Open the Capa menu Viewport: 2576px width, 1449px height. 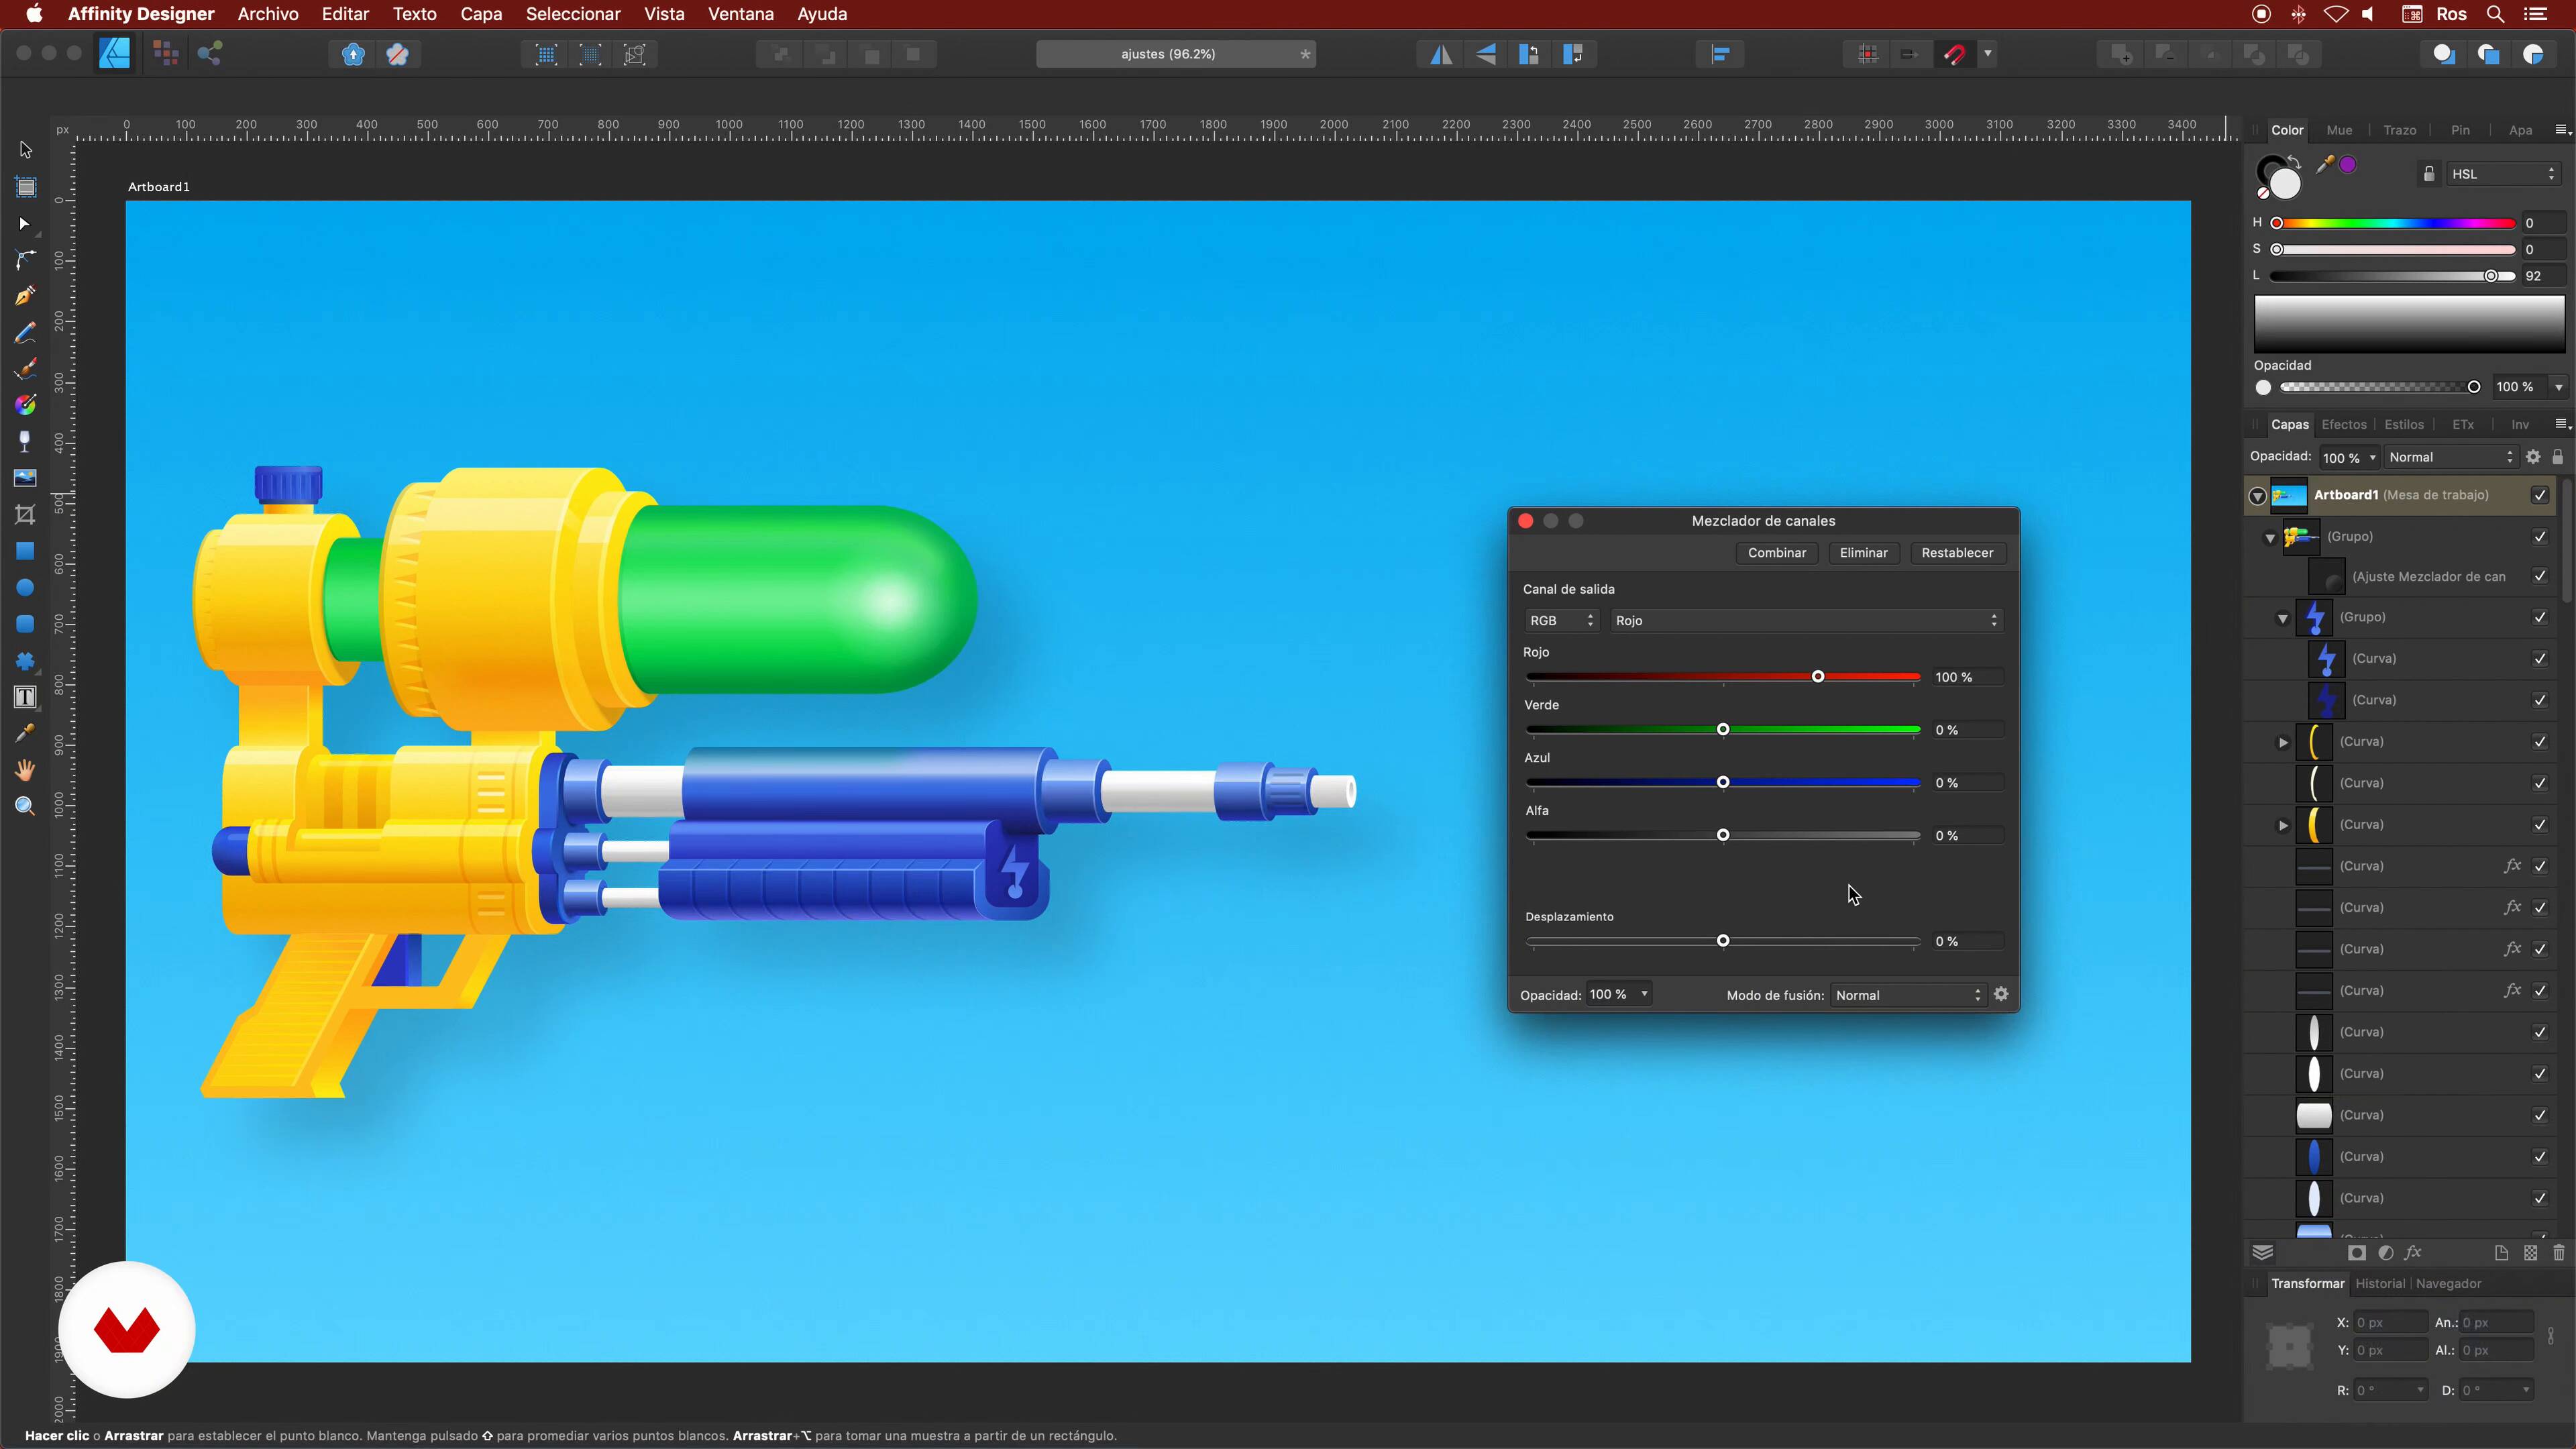coord(481,14)
